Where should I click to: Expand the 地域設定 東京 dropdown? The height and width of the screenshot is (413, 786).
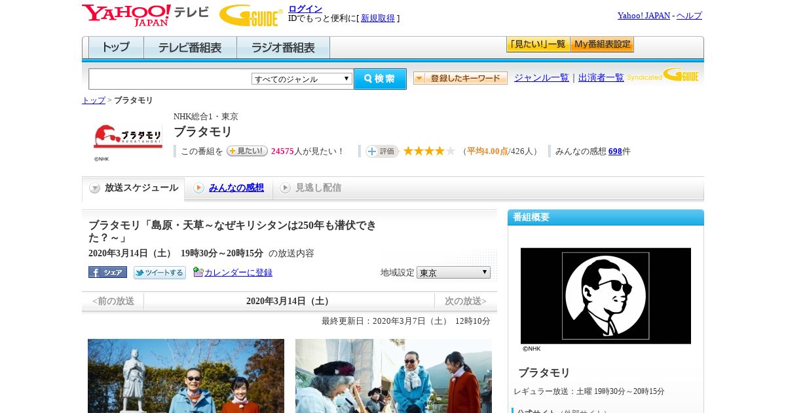(453, 272)
